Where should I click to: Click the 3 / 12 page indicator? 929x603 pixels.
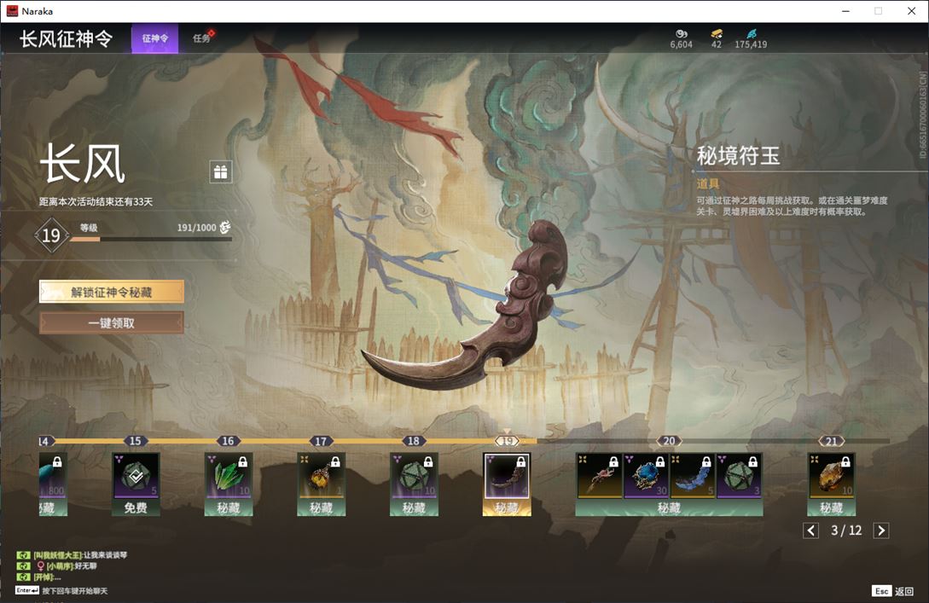pyautogui.click(x=846, y=531)
